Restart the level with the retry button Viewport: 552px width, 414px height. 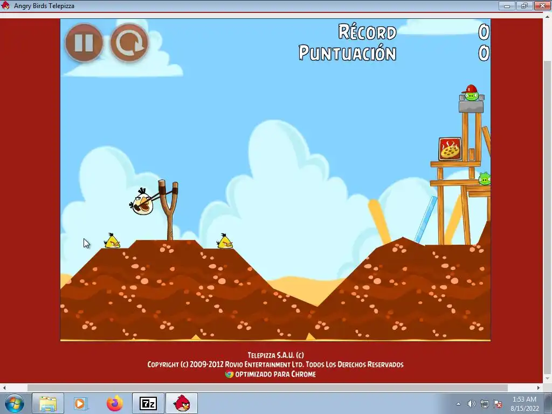tap(129, 43)
